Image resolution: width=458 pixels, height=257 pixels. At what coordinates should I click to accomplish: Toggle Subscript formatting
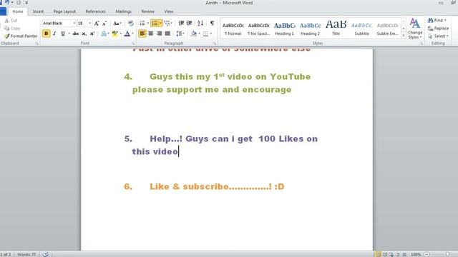[84, 34]
